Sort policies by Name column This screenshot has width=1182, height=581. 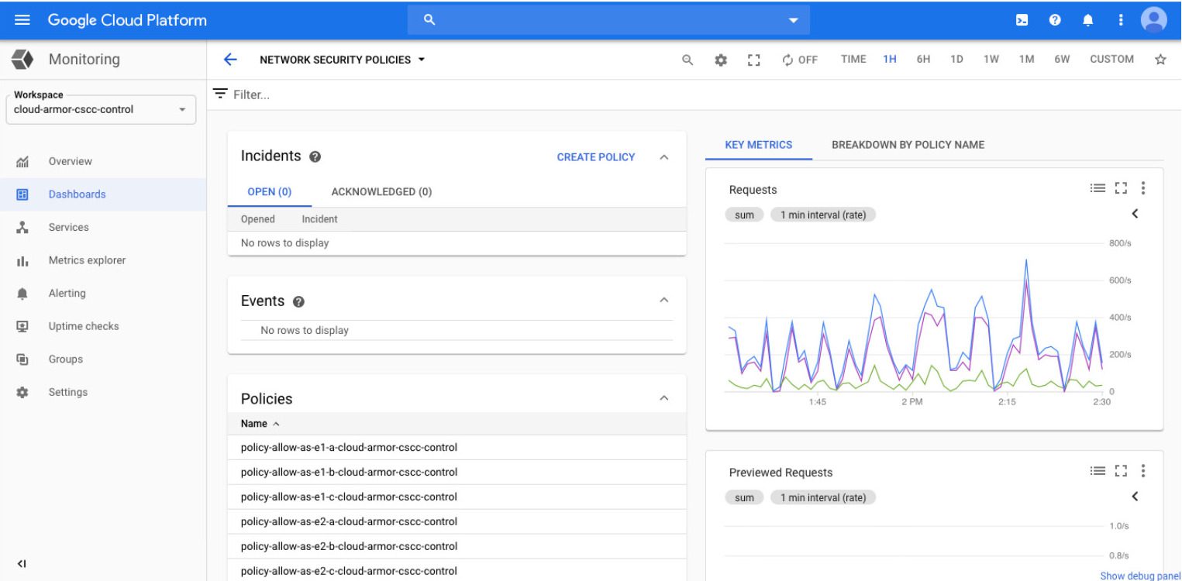coord(260,424)
